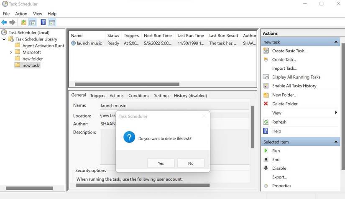This screenshot has width=345, height=199.
Task: Switch to the Triggers tab
Action: [97, 96]
